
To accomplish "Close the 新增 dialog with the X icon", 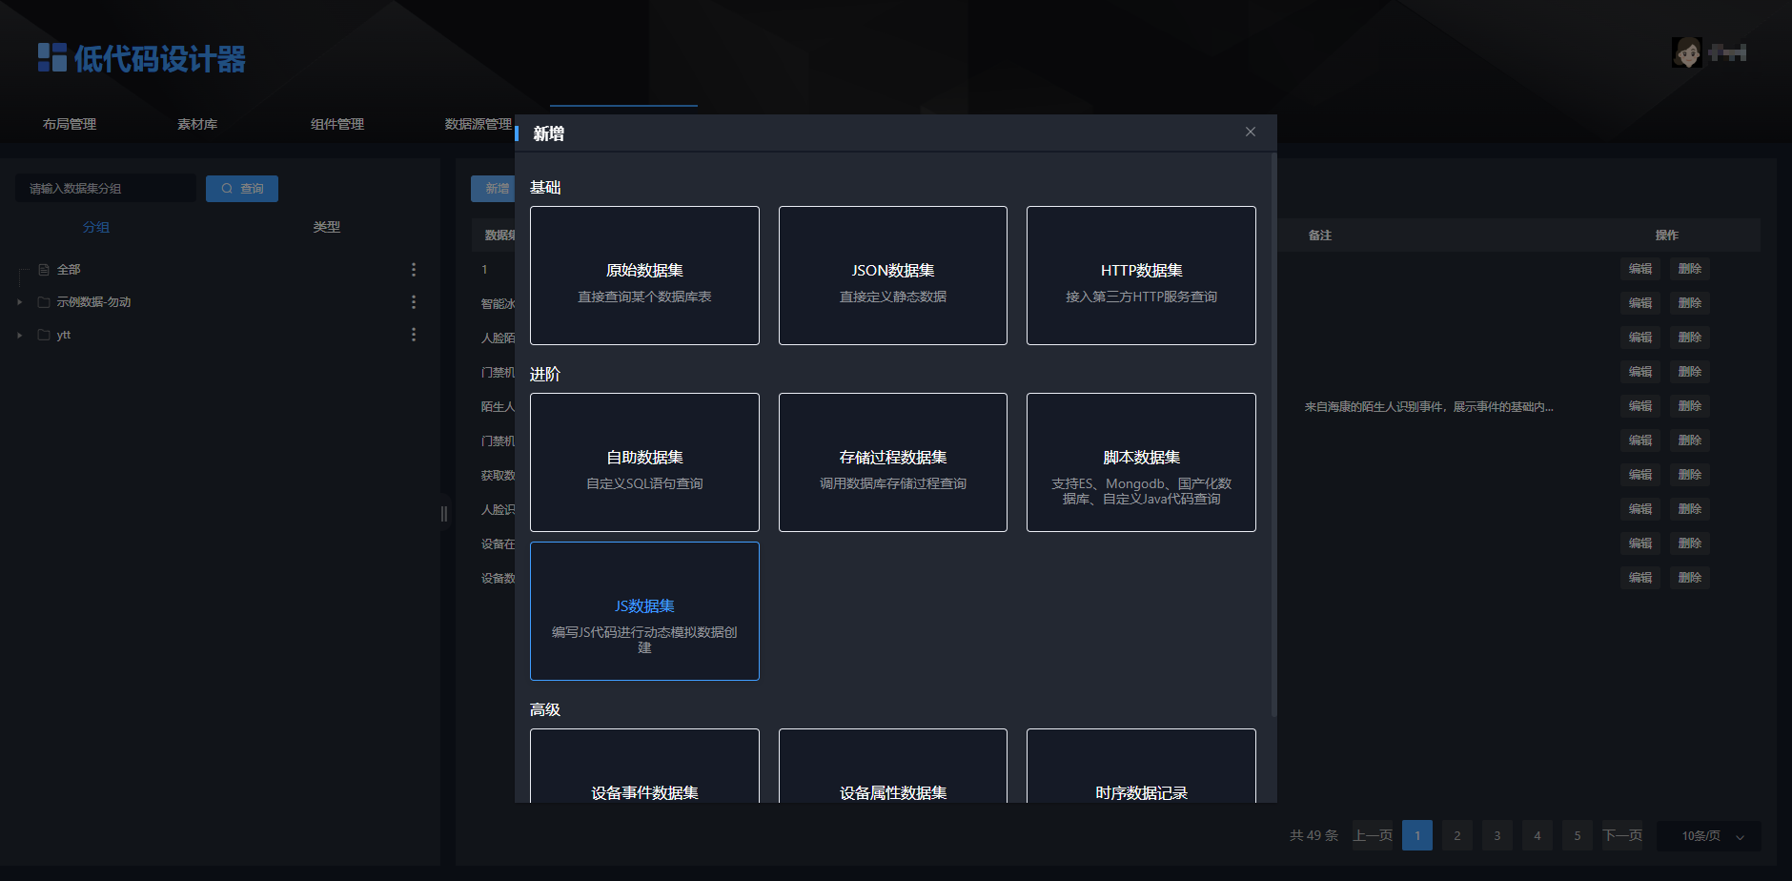I will (x=1251, y=132).
